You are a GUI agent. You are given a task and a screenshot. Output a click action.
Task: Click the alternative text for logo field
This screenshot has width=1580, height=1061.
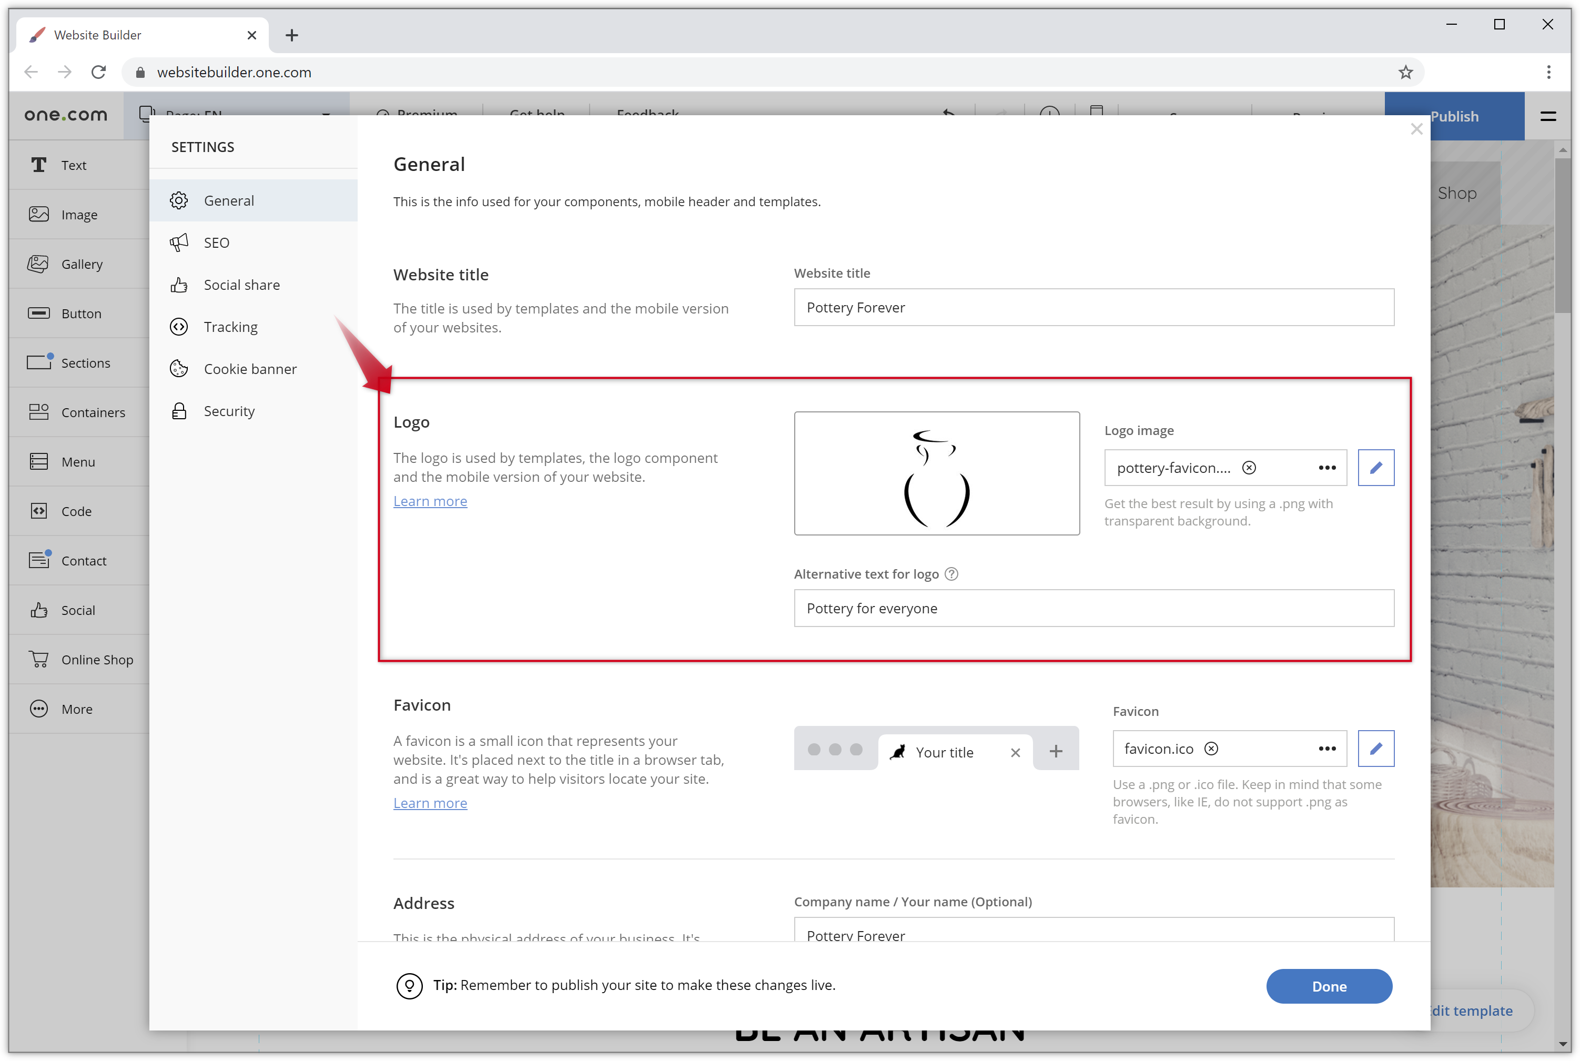(1092, 608)
